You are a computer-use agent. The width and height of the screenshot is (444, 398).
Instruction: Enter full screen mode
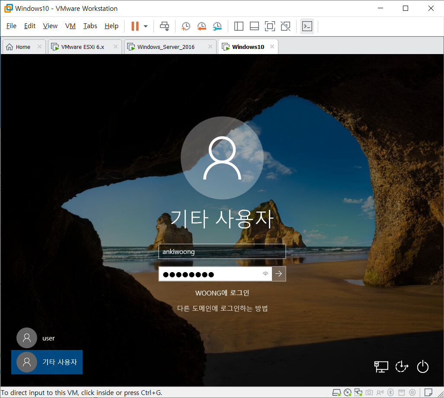[x=270, y=26]
